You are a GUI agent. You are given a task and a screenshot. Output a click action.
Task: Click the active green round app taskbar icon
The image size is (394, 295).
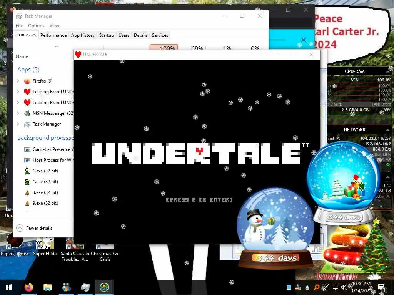click(104, 287)
